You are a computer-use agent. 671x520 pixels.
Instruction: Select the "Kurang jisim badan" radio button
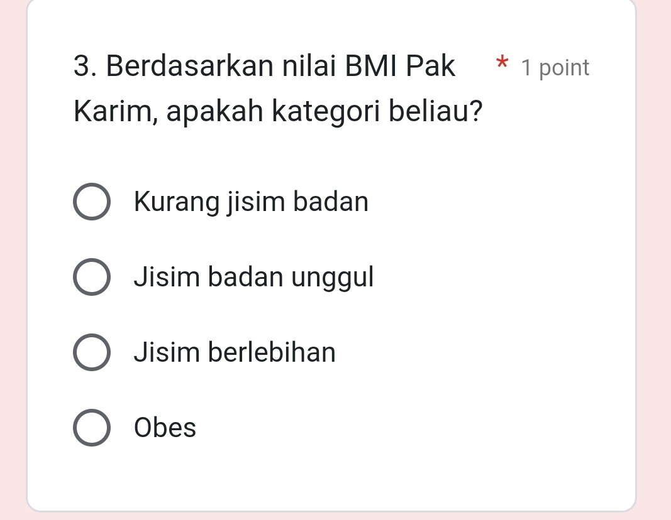pyautogui.click(x=92, y=202)
